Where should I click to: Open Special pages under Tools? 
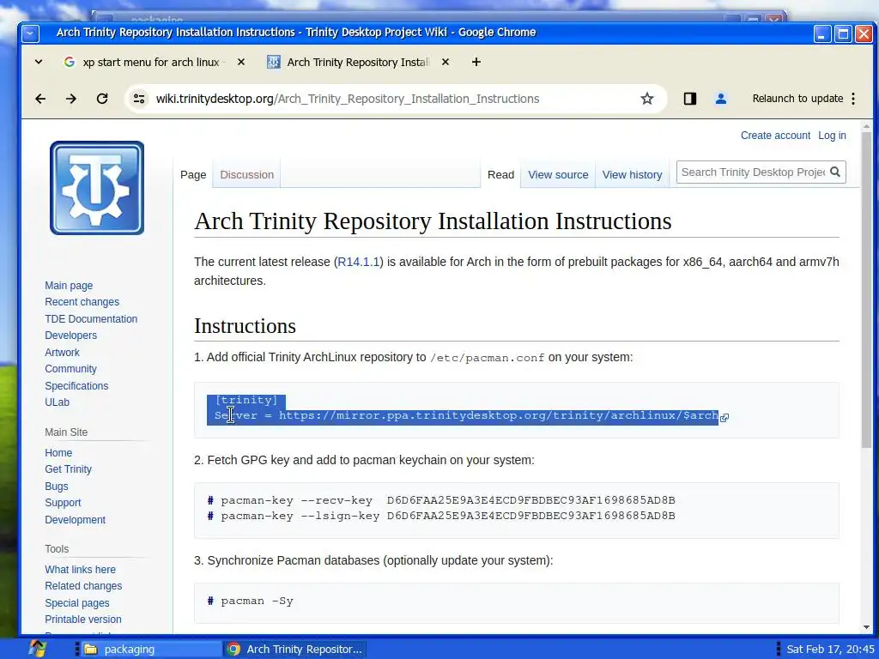click(76, 603)
